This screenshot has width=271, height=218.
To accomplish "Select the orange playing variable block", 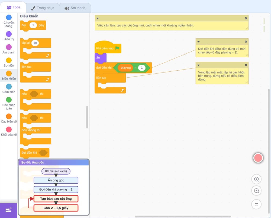I will pos(125,68).
